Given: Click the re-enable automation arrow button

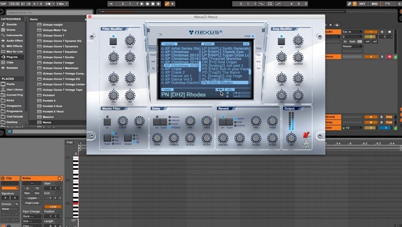Looking at the screenshot, I should pyautogui.click(x=173, y=4).
